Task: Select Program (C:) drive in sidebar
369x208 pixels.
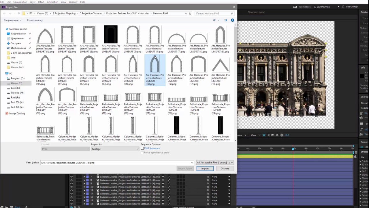Action: coord(18,78)
